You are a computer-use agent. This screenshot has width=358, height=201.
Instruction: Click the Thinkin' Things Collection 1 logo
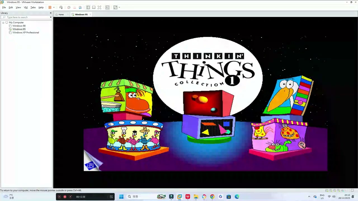pyautogui.click(x=208, y=69)
